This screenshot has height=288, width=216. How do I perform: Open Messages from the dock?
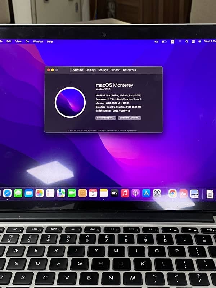pos(18,193)
